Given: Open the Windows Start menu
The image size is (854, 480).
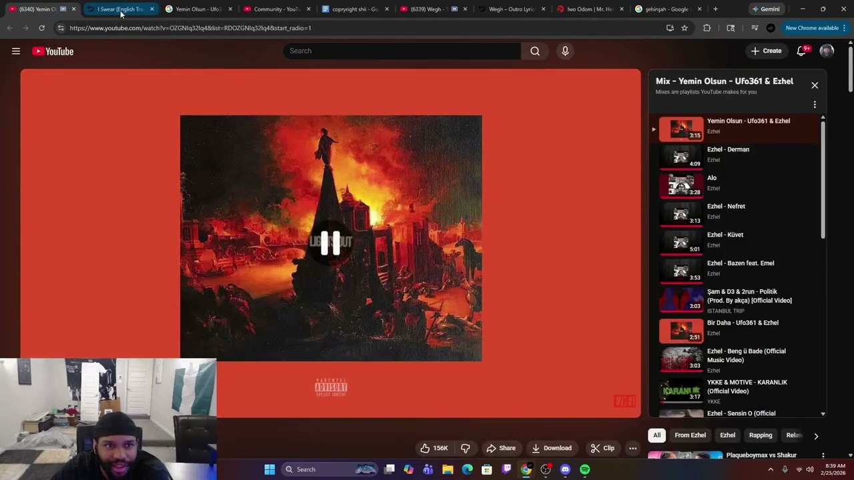Looking at the screenshot, I should click(x=270, y=469).
